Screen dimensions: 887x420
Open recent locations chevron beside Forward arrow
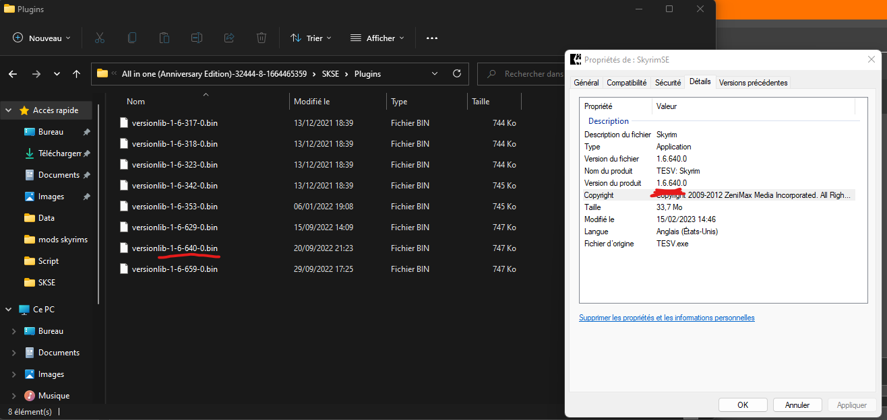(x=57, y=74)
